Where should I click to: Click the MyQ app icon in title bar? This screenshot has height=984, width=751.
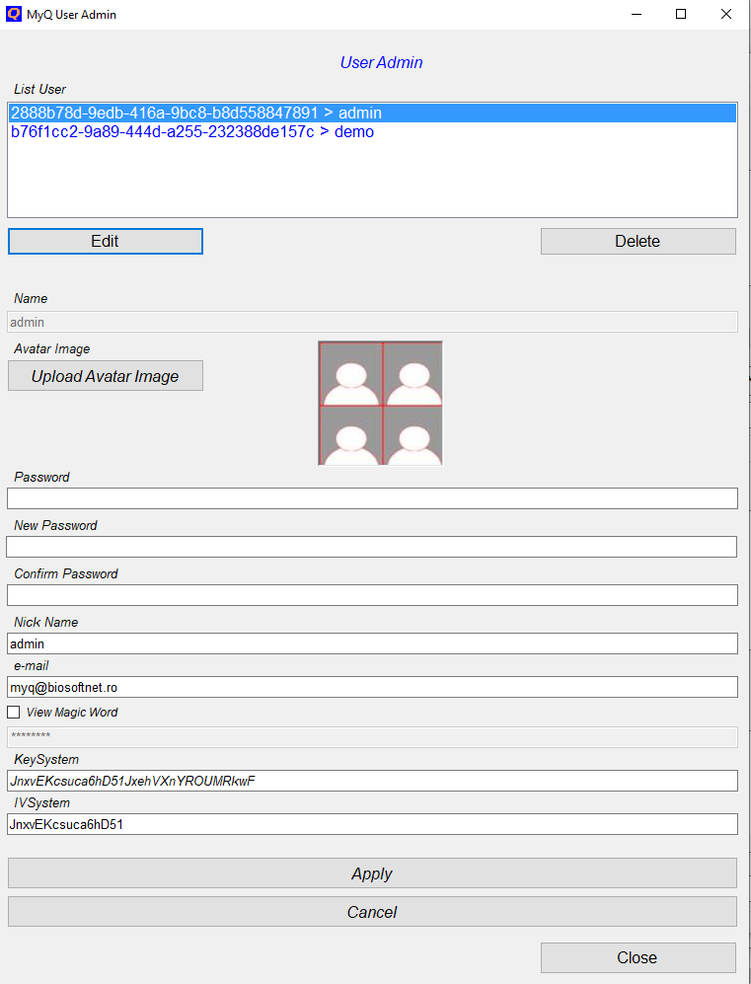(x=13, y=14)
